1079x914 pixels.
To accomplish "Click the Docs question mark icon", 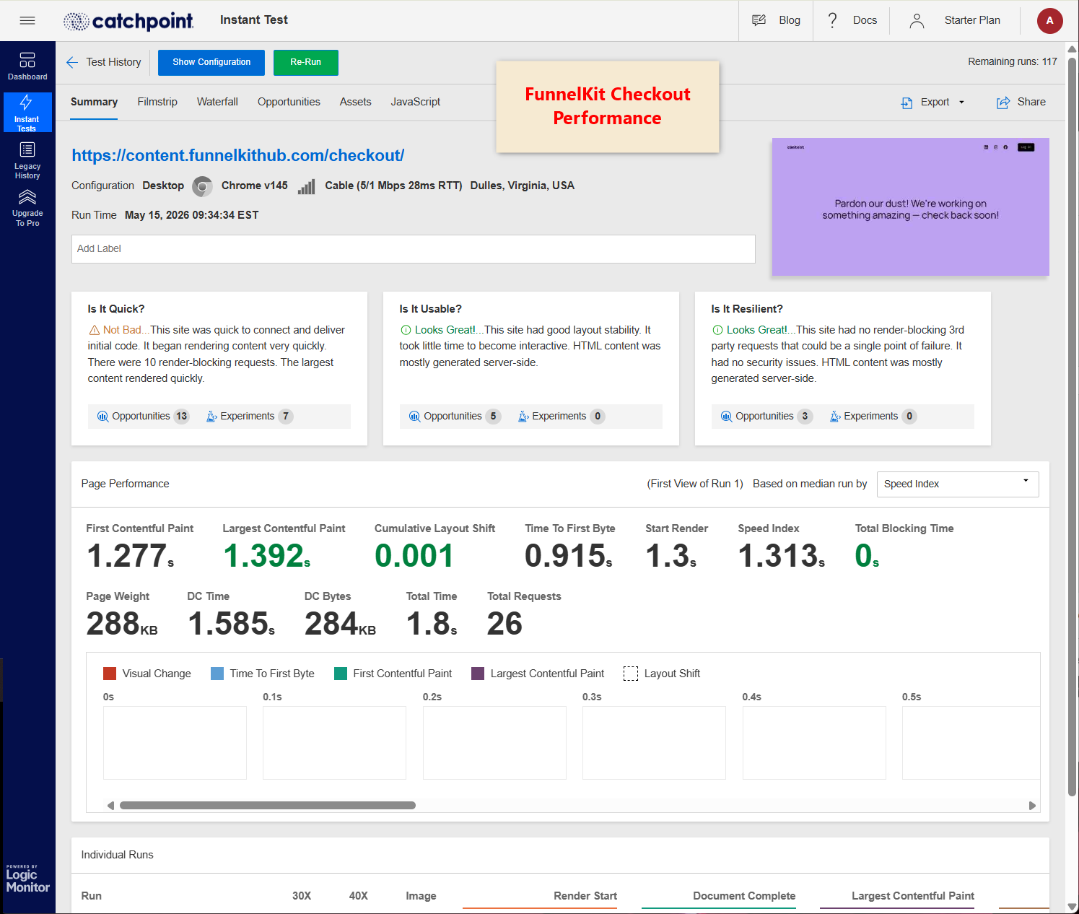I will [x=832, y=20].
